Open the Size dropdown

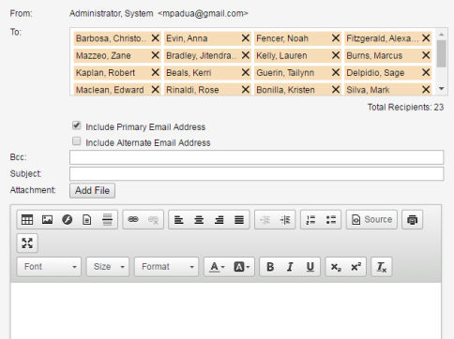(x=108, y=267)
